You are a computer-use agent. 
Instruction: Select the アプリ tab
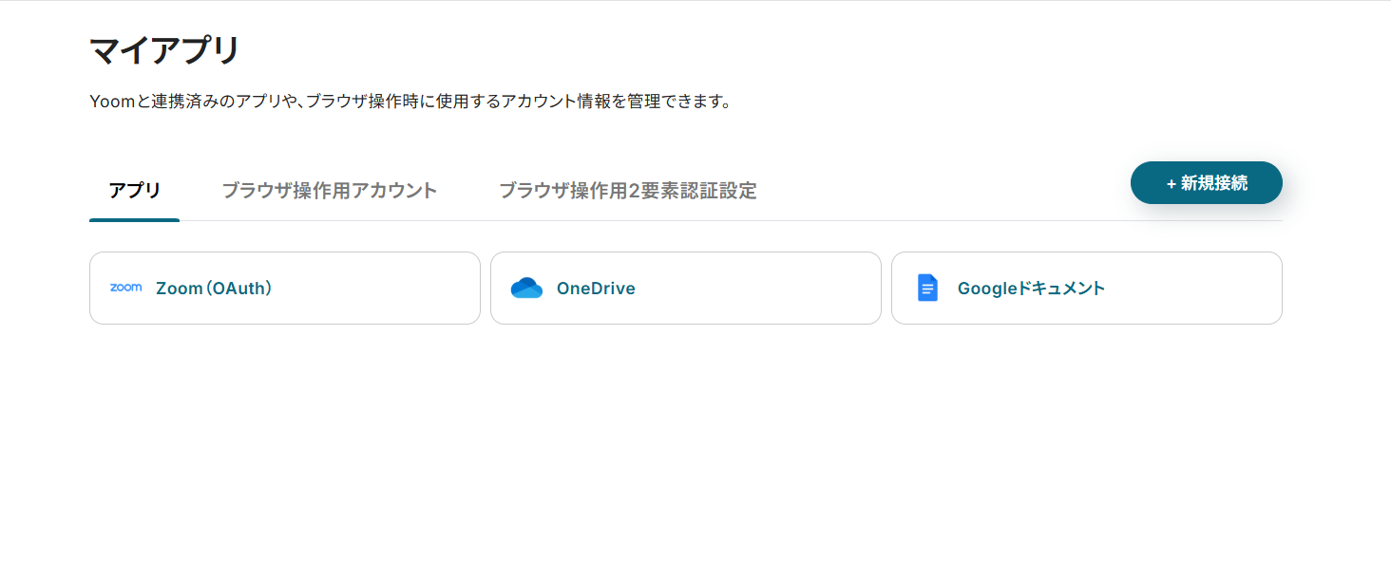coord(134,191)
